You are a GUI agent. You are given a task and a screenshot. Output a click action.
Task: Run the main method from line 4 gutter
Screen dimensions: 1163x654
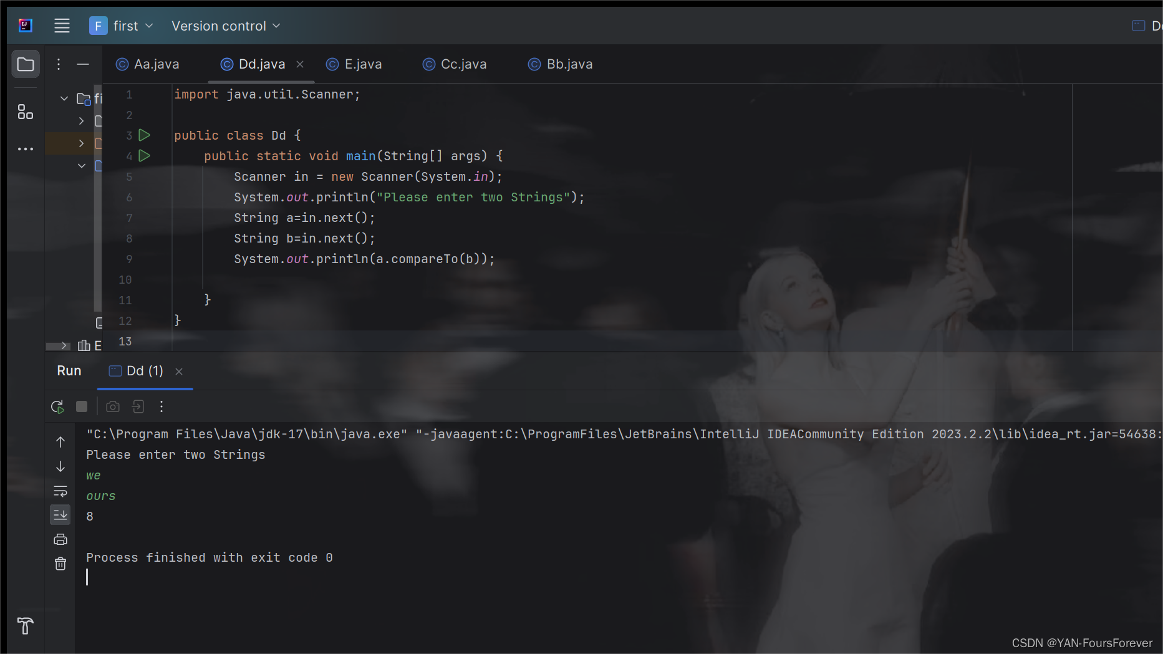click(x=144, y=156)
